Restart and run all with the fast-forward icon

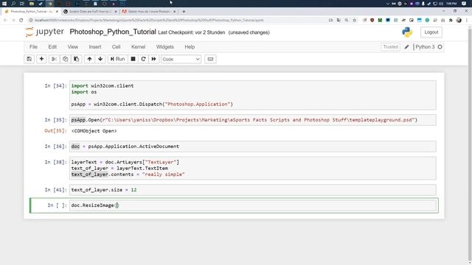[x=154, y=59]
